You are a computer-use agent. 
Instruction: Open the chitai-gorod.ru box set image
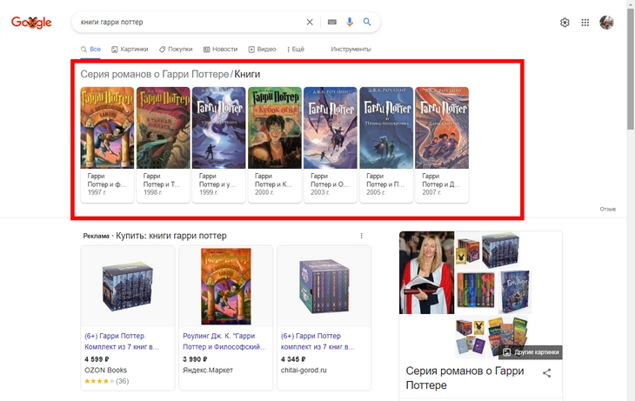pos(324,287)
